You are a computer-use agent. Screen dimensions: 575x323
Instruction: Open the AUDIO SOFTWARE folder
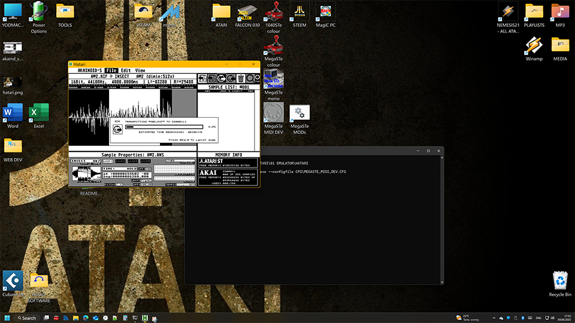coord(39,288)
